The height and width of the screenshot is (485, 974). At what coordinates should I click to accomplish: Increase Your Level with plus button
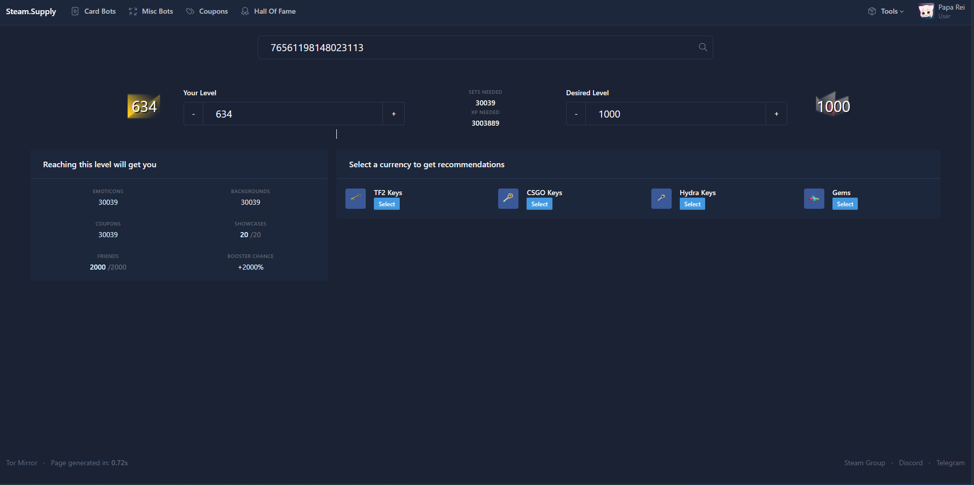click(394, 114)
